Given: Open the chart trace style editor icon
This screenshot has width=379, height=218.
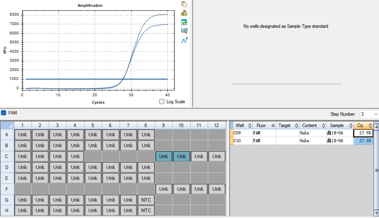Looking at the screenshot, I should pos(184,31).
